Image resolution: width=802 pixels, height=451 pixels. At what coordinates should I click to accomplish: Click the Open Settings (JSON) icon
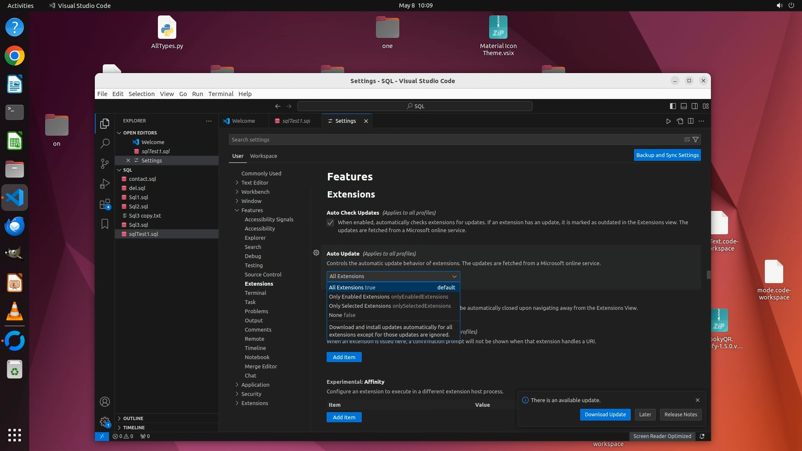[680, 121]
